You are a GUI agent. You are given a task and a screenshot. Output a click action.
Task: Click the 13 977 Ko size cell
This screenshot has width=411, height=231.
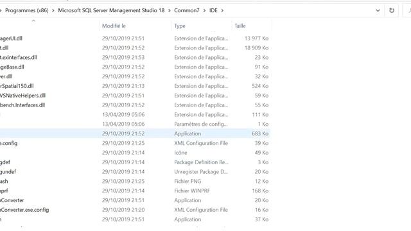(256, 38)
